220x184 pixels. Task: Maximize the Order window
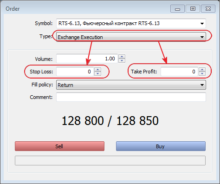[x=193, y=9]
